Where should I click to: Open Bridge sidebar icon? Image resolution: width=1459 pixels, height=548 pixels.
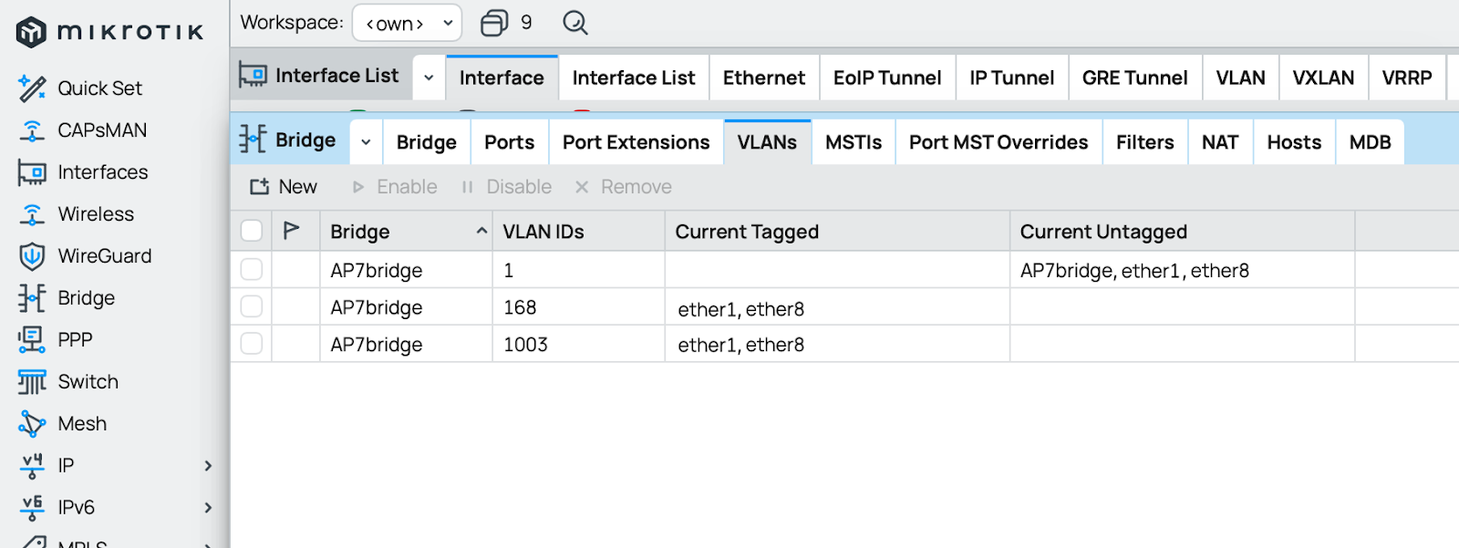pos(32,298)
